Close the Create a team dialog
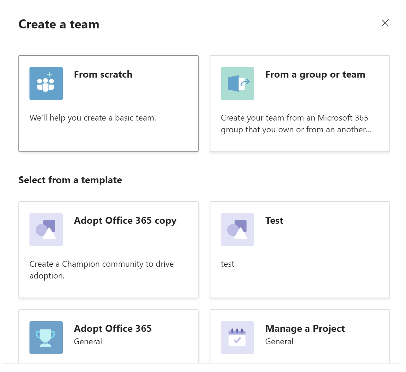The image size is (406, 372). (385, 23)
